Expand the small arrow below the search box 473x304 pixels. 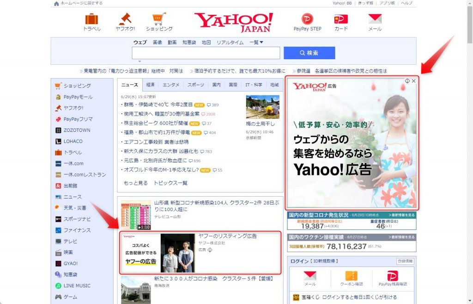(139, 62)
